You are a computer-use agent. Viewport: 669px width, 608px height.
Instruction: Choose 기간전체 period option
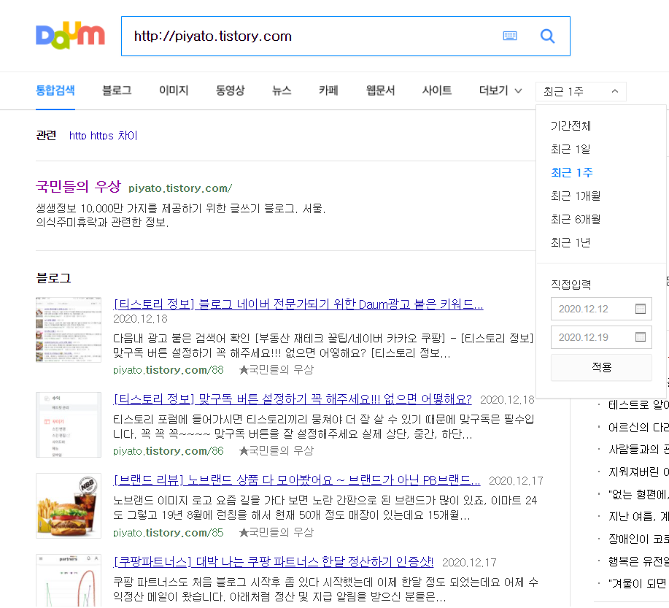tap(571, 126)
